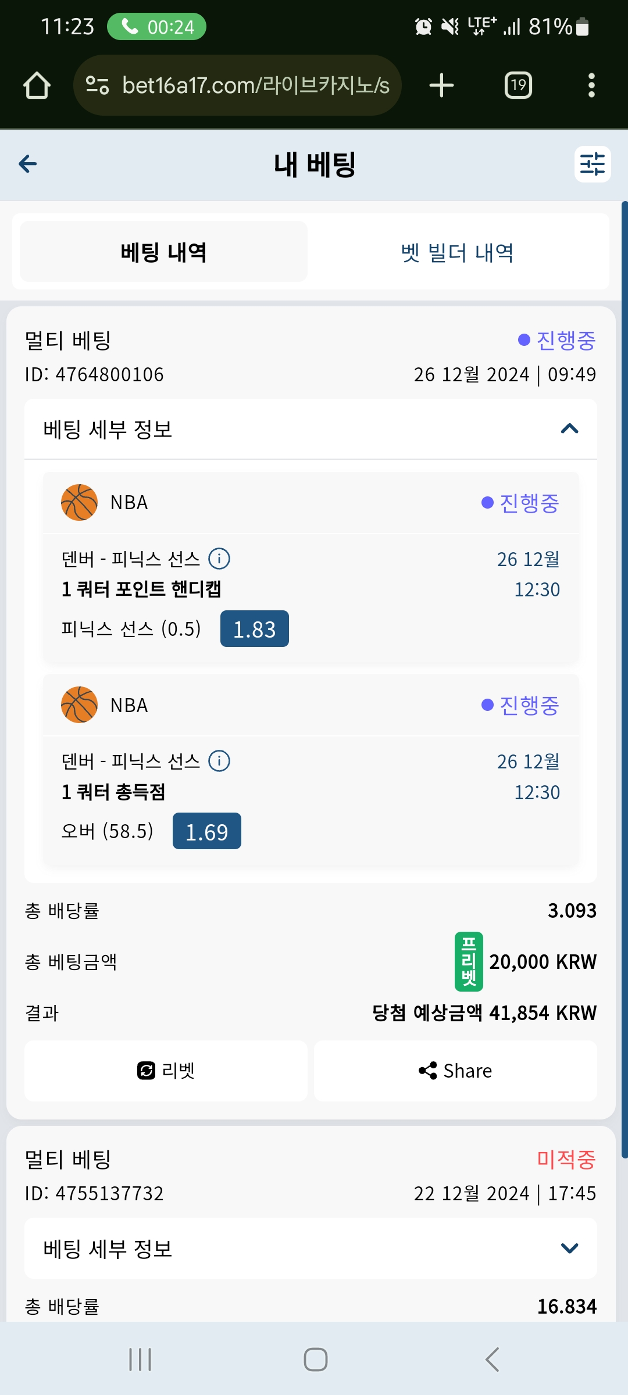Tap the 리벳 button
Screen dimensions: 628x1395
166,1071
